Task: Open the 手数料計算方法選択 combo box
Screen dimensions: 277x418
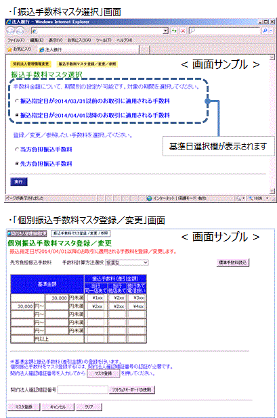Action: (x=127, y=262)
